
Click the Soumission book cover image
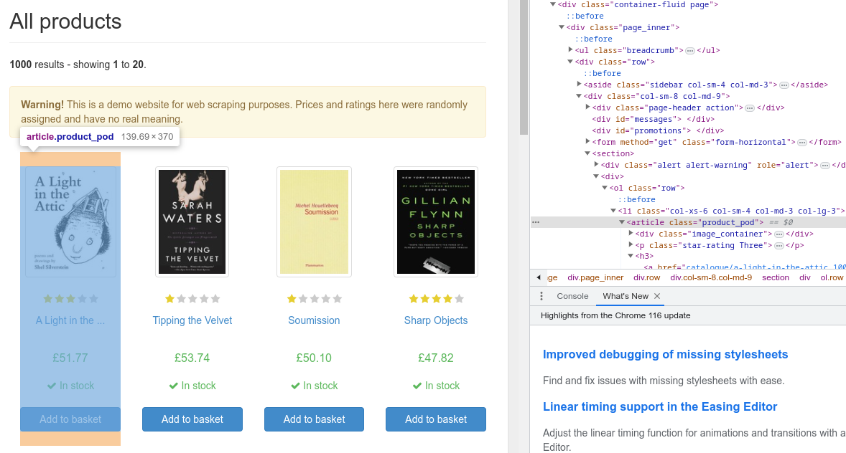click(314, 221)
